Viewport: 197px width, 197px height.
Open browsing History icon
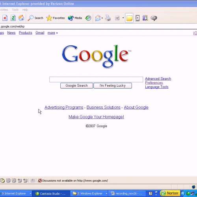(88, 18)
